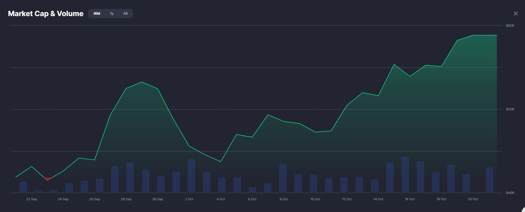Select the volume bar above 12 Oct

[x=344, y=185]
